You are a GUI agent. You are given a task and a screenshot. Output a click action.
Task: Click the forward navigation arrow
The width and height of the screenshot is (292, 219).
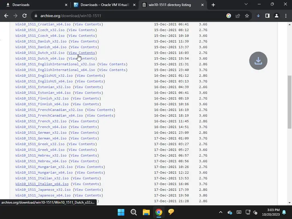point(15,16)
